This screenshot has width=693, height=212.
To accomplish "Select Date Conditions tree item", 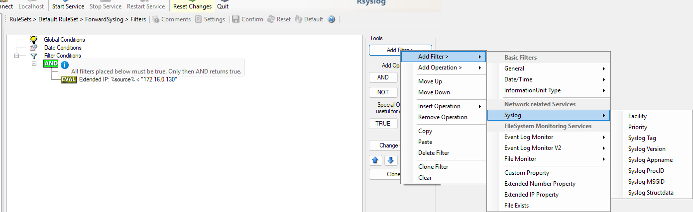I will [x=63, y=48].
